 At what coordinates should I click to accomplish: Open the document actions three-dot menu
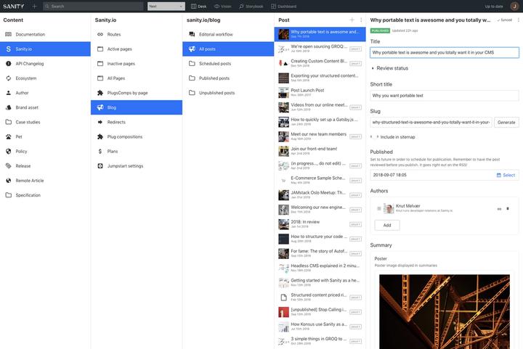coord(518,20)
